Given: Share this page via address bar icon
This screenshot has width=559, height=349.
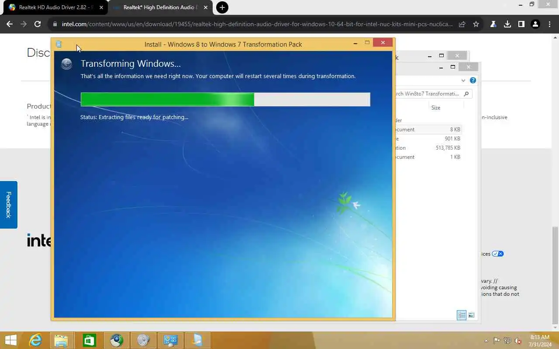Looking at the screenshot, I should coord(462,24).
